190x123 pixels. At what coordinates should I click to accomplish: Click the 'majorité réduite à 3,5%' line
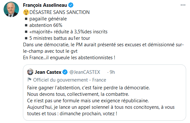coord(68,32)
